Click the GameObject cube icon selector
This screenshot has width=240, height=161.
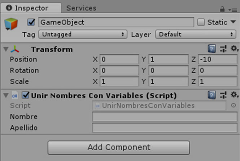pyautogui.click(x=11, y=24)
